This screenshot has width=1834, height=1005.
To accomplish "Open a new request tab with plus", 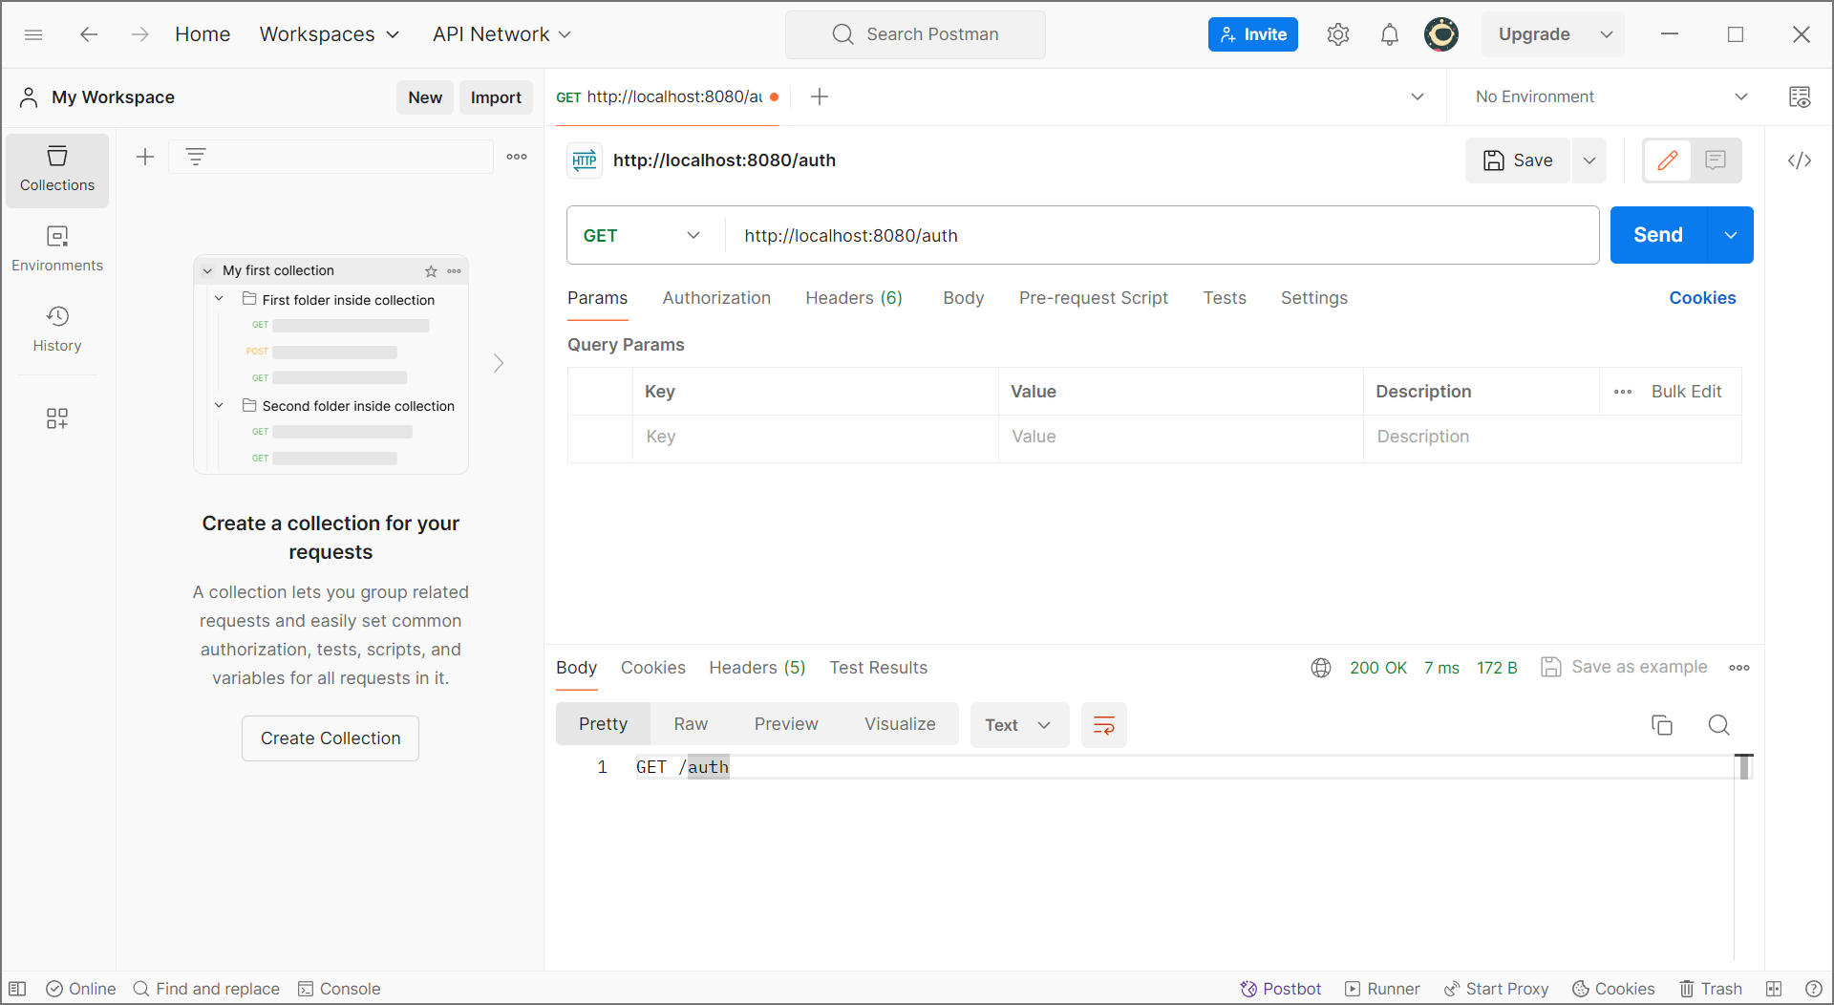I will click(x=820, y=96).
